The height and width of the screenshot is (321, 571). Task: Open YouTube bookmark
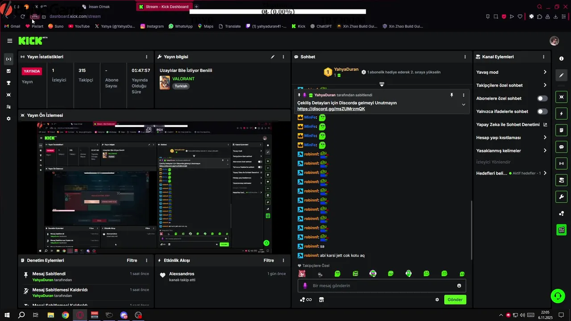79,26
